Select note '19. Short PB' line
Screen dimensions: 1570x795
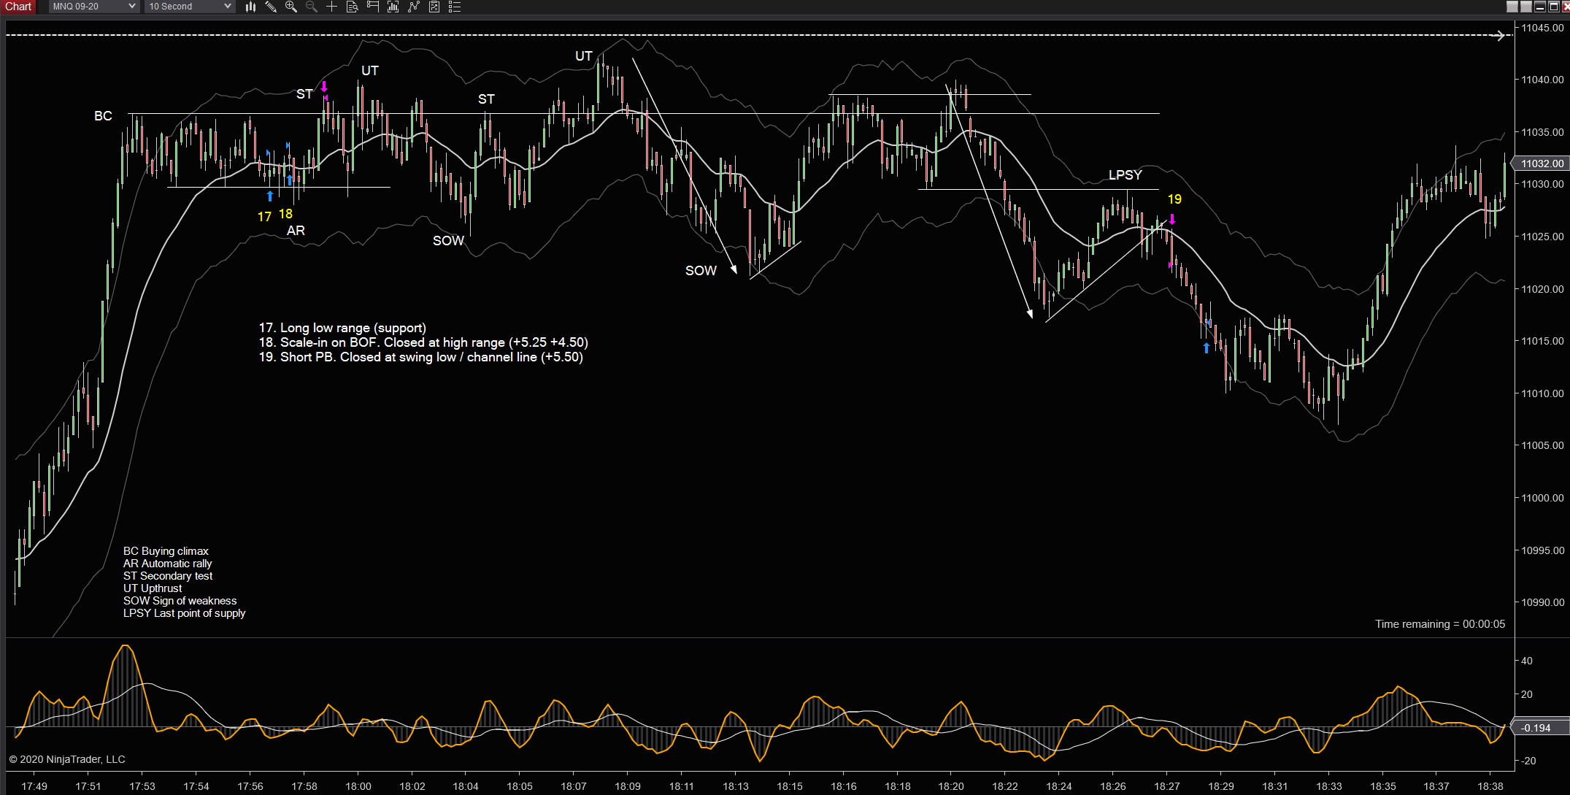421,358
